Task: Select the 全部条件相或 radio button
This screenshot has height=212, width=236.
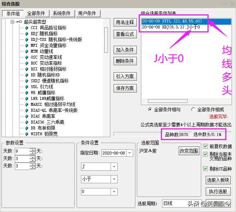Action: (x=193, y=110)
